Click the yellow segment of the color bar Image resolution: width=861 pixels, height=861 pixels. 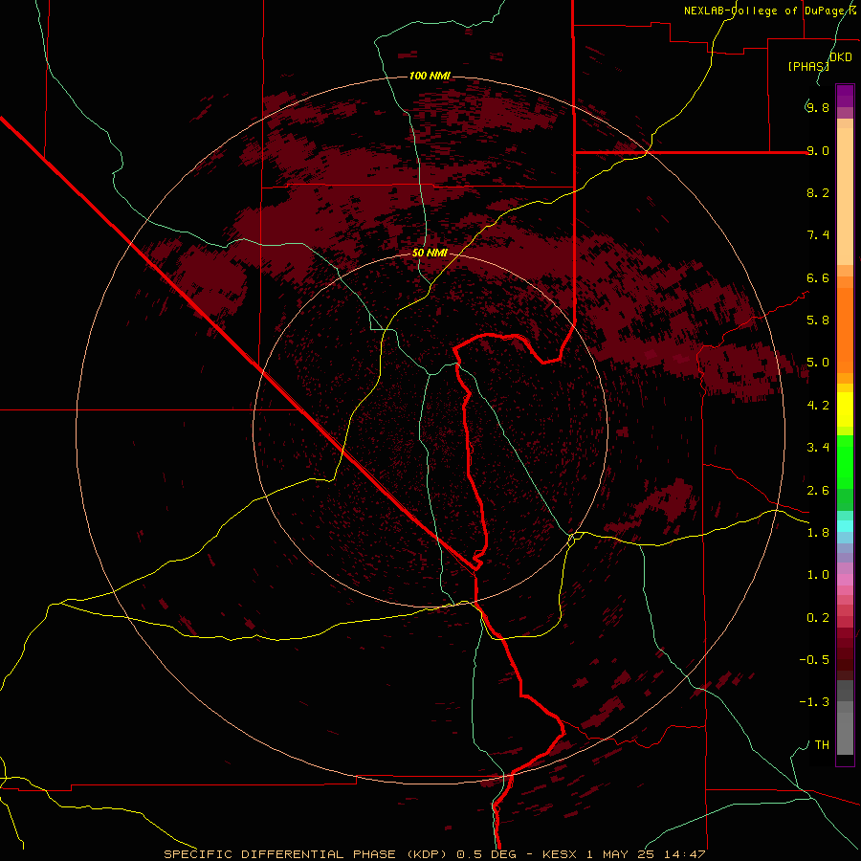(845, 409)
